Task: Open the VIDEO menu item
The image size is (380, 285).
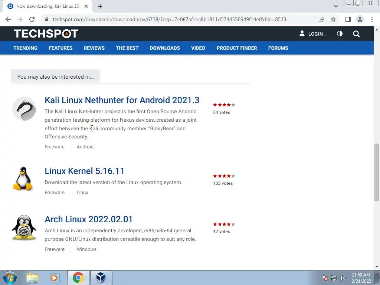Action: pyautogui.click(x=198, y=48)
